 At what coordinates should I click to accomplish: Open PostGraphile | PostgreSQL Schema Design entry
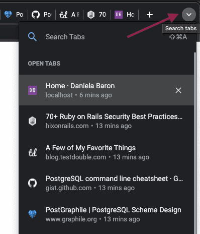click(x=107, y=214)
